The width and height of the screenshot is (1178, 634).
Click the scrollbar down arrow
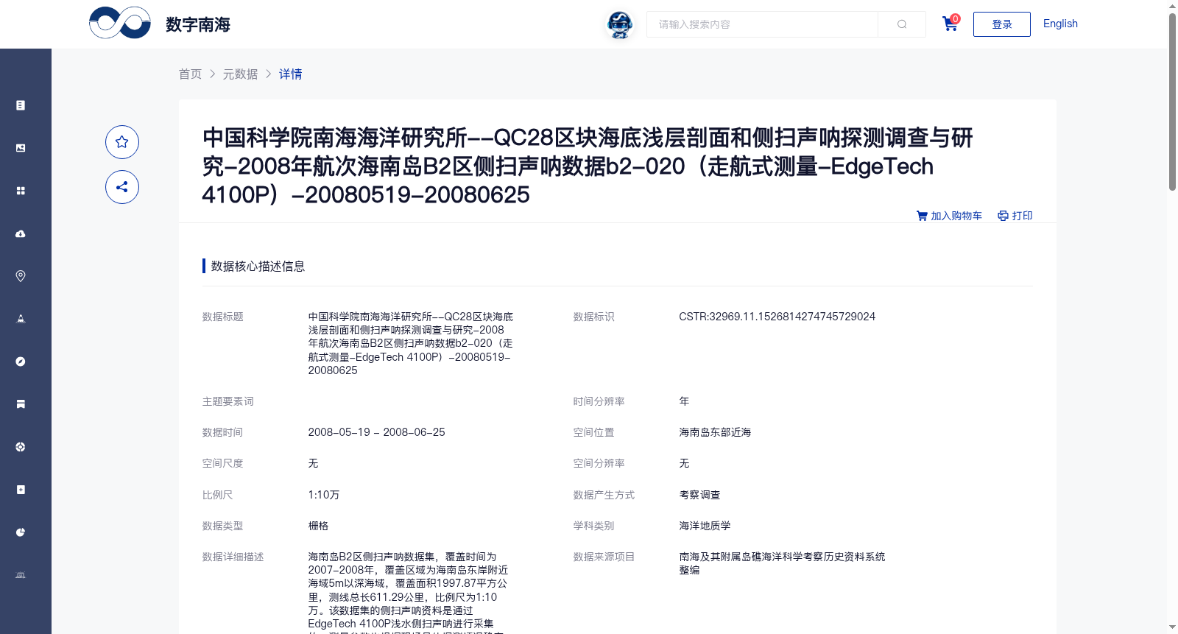(1172, 627)
